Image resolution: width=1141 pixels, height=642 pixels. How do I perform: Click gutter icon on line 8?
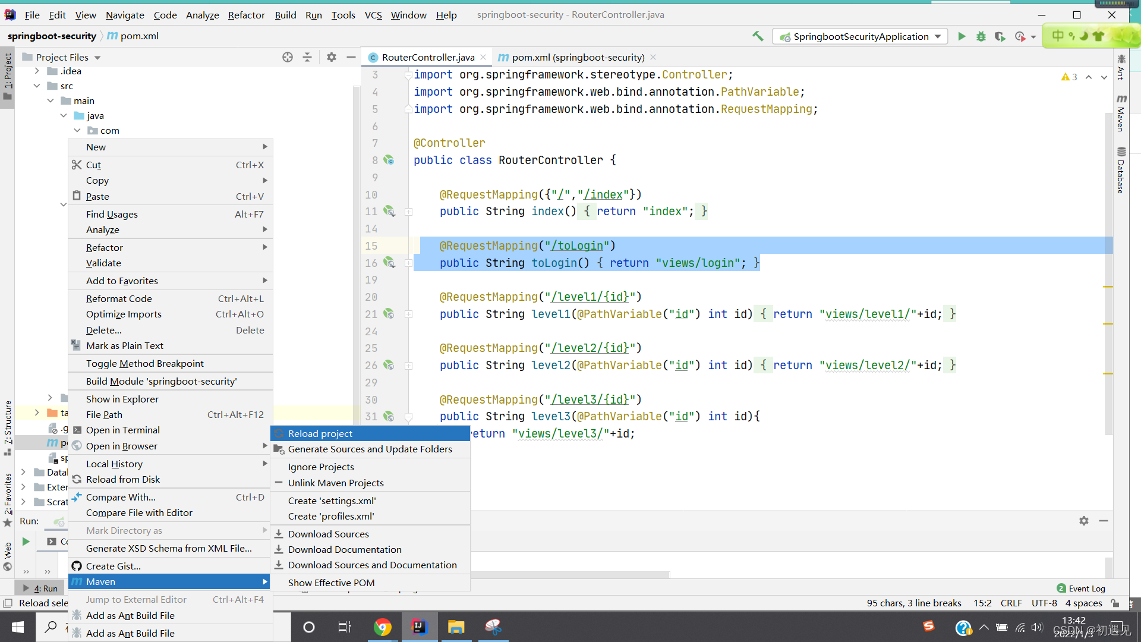(x=389, y=160)
